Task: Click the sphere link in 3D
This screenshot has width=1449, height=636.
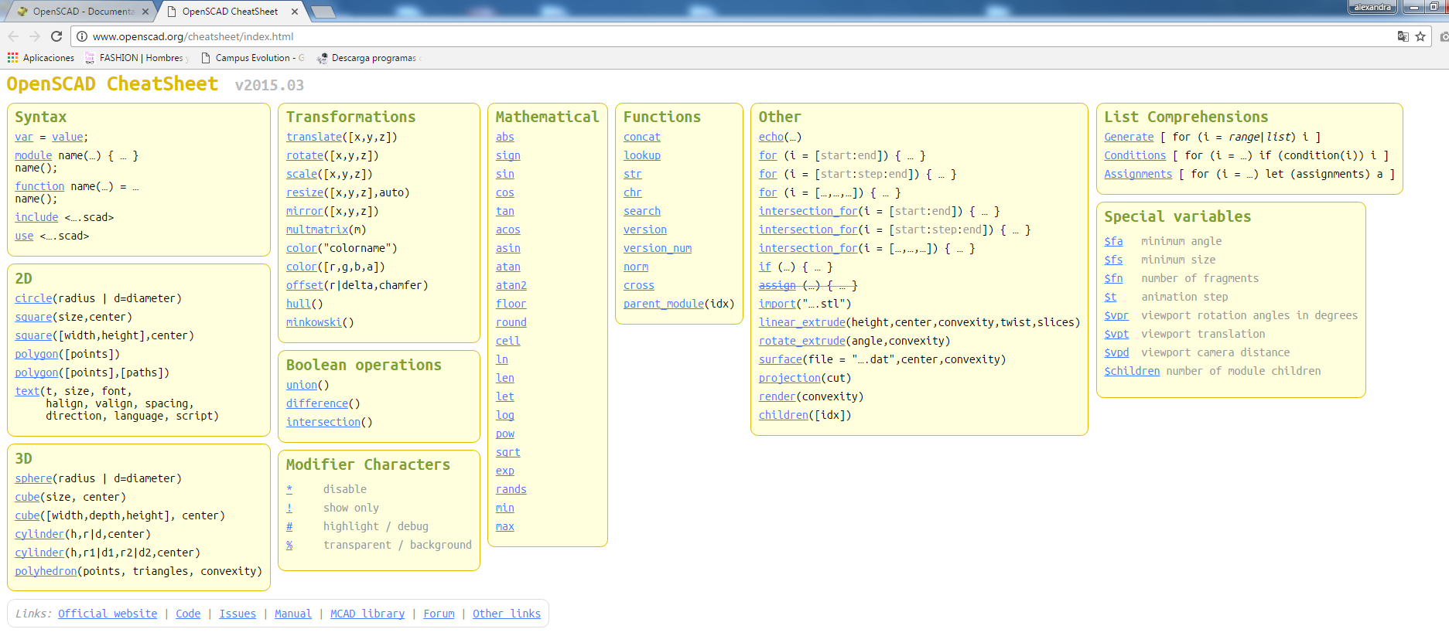Action: (x=34, y=478)
